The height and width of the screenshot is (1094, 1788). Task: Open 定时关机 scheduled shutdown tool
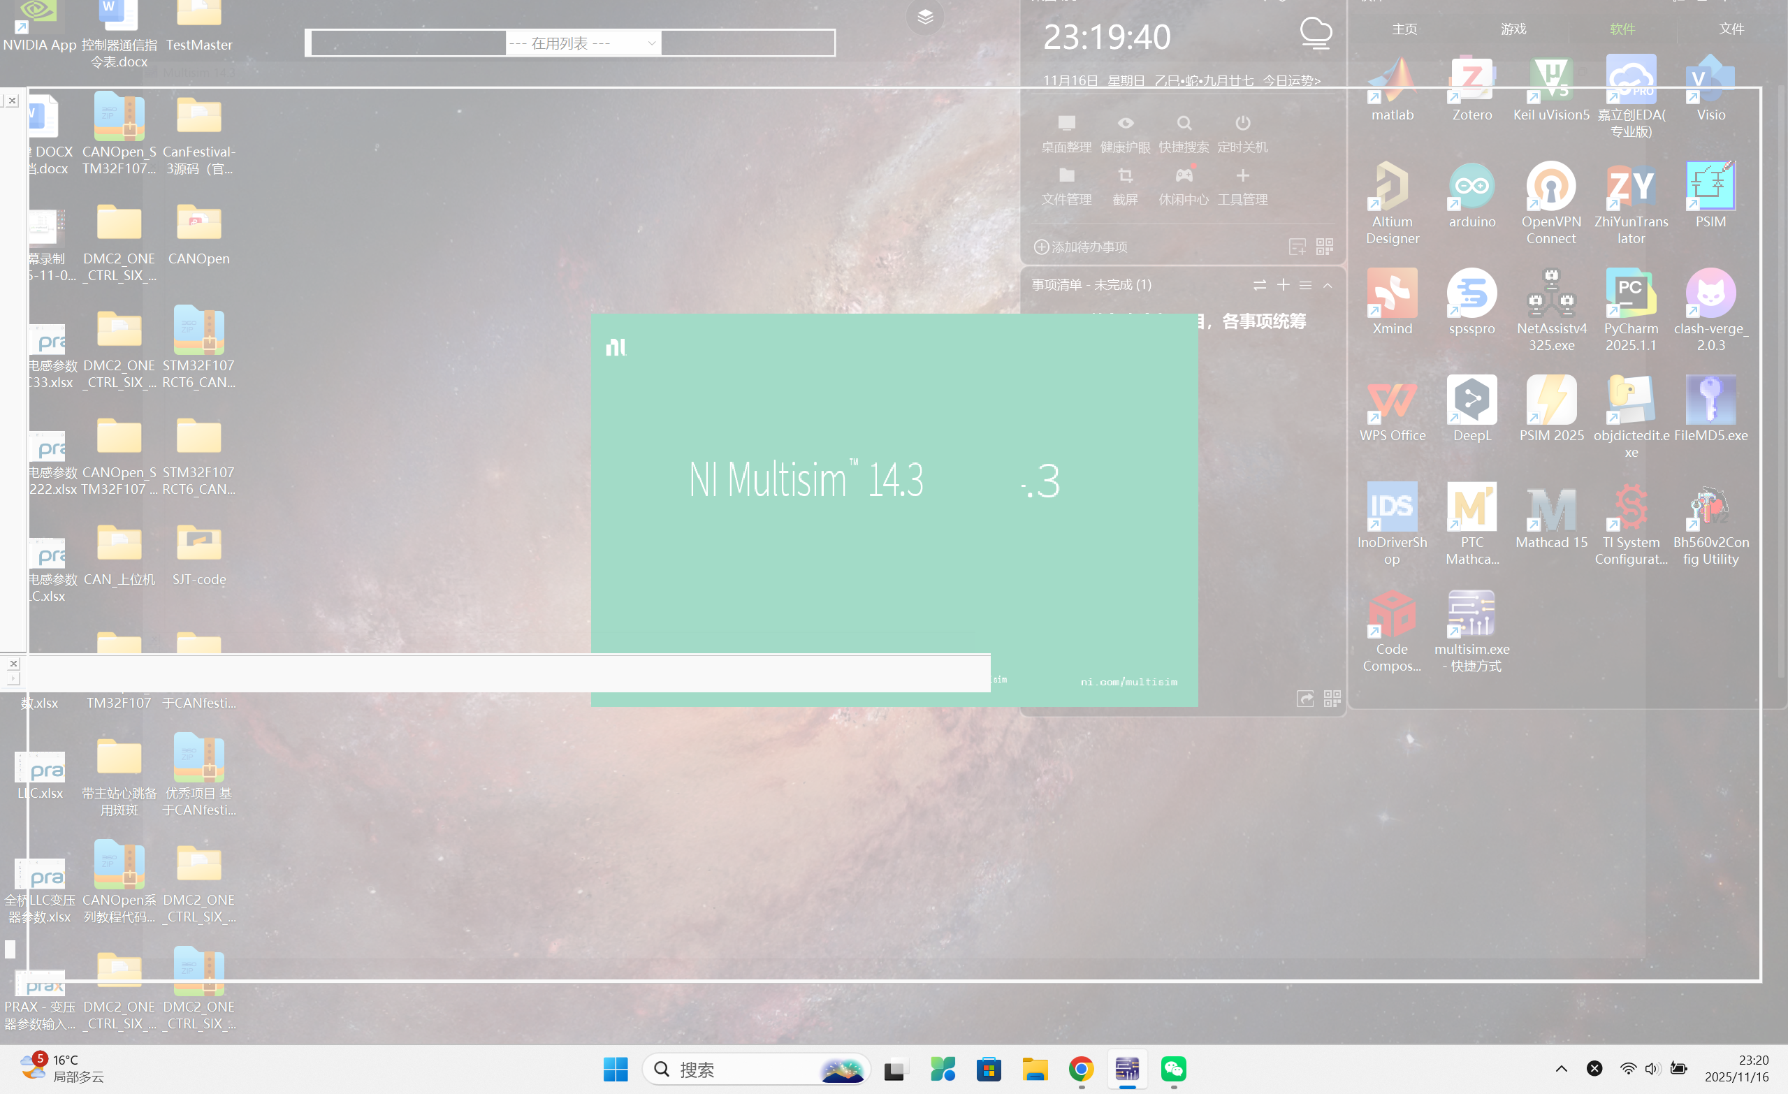click(1242, 124)
